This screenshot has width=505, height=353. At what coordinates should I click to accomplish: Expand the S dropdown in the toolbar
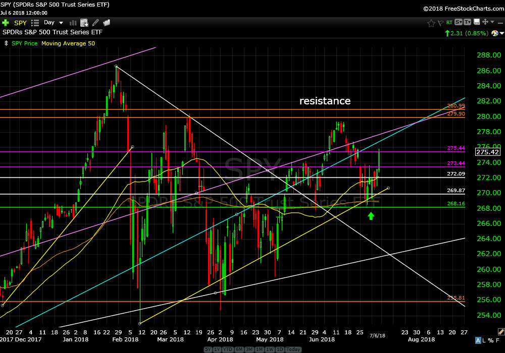point(459,22)
